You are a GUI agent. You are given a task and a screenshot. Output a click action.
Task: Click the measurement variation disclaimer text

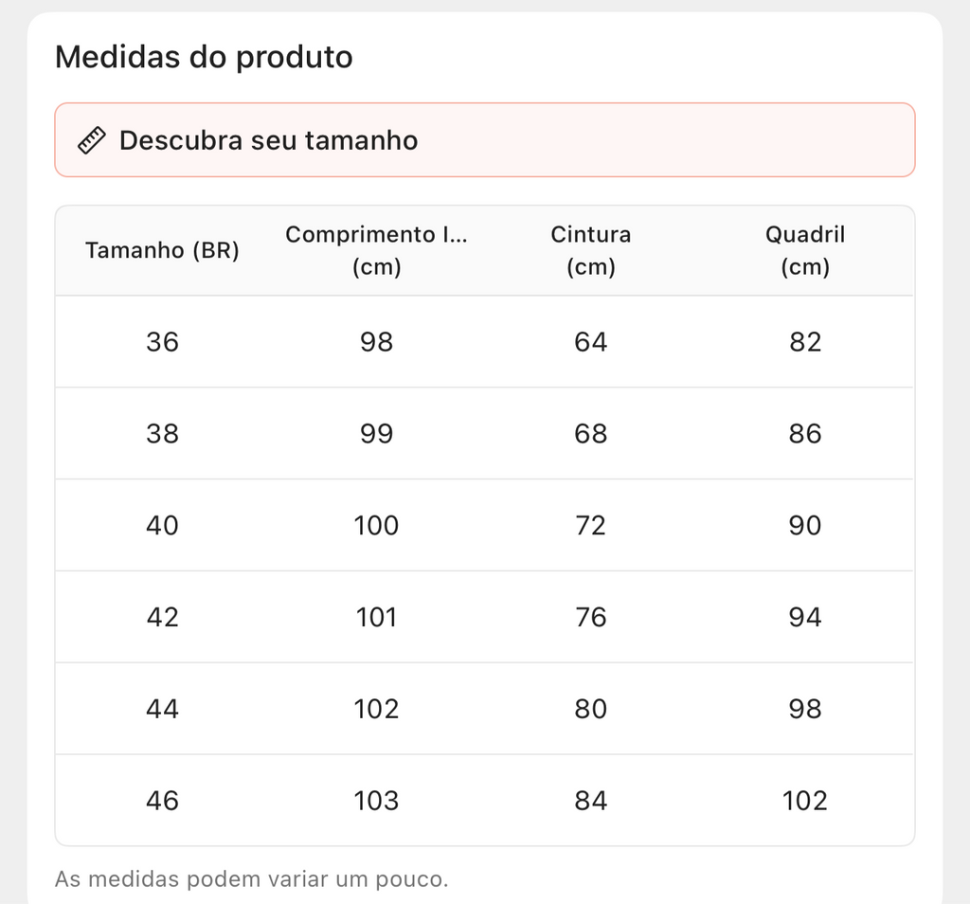[x=251, y=879]
